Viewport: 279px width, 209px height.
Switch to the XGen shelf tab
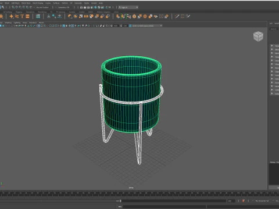[x=116, y=12]
